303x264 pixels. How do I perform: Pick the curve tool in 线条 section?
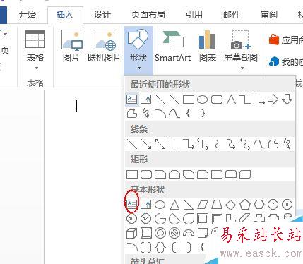[x=259, y=144]
